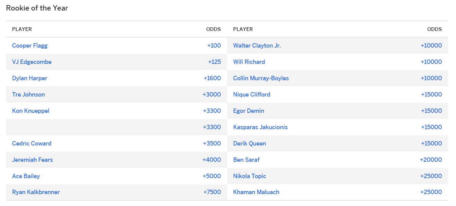
Task: Open Ben Saraf's player link
Action: click(247, 160)
